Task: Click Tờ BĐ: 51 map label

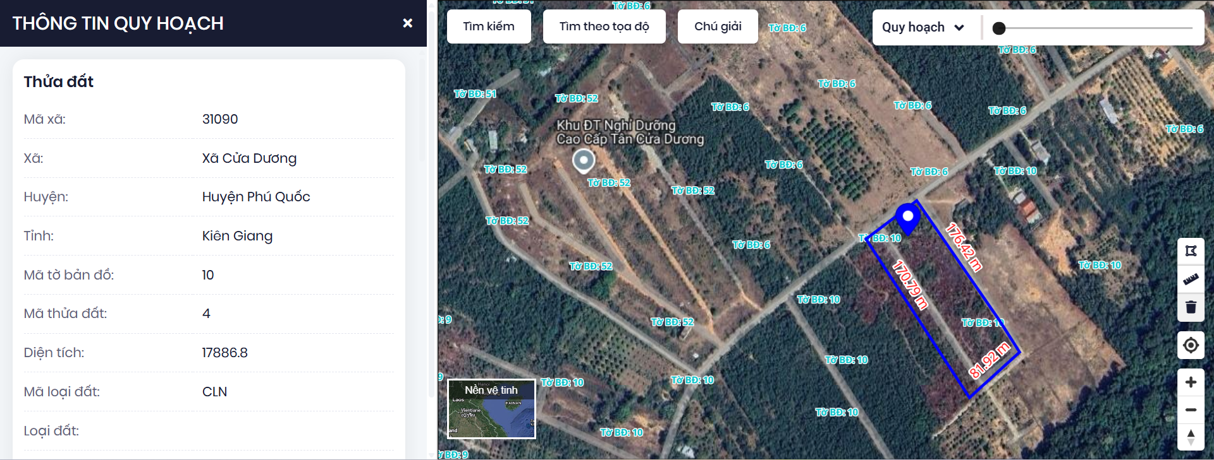Action: pos(475,94)
